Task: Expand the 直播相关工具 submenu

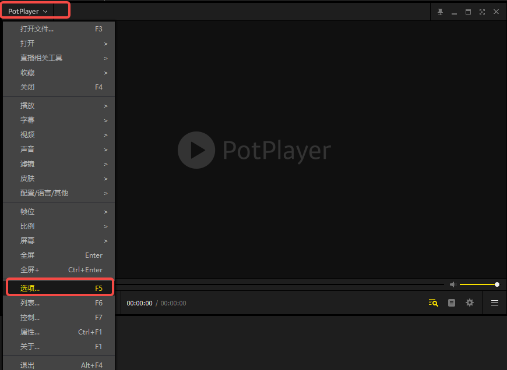Action: [58, 58]
